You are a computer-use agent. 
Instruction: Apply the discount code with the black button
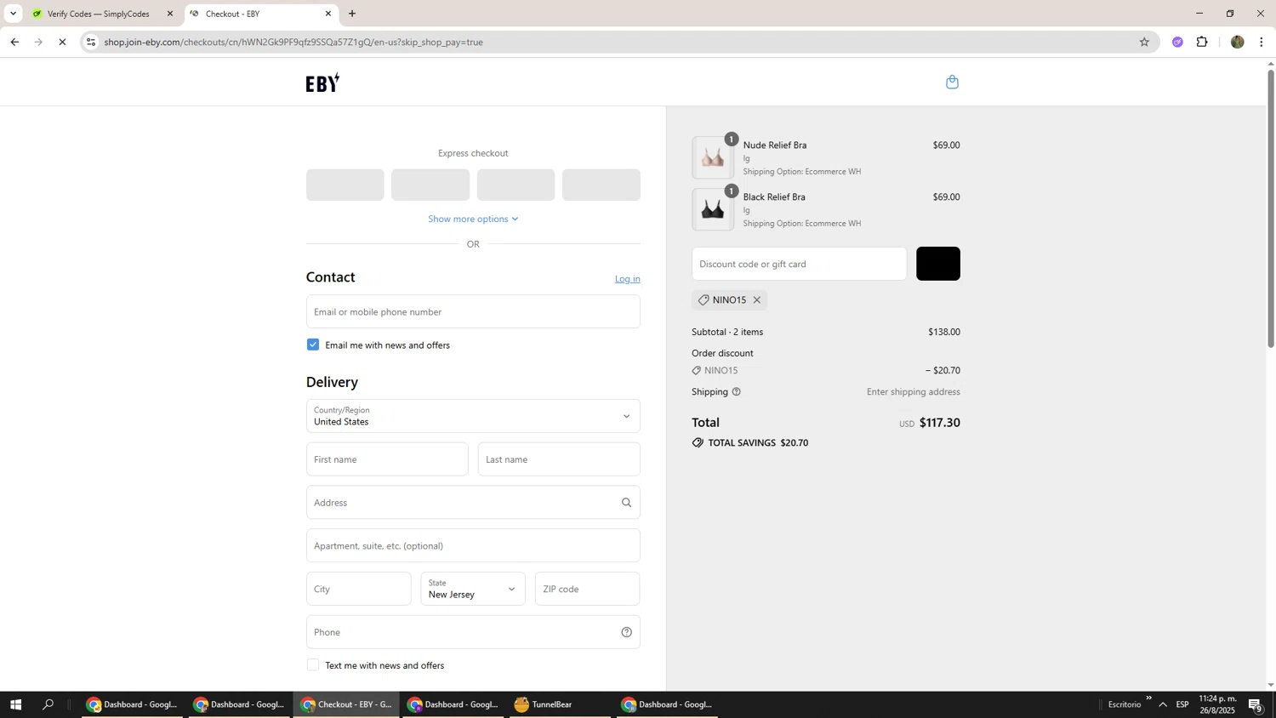point(938,264)
